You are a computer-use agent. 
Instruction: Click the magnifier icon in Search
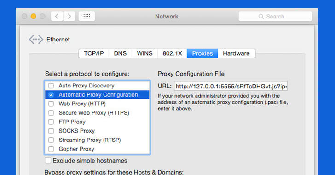tap(261, 17)
